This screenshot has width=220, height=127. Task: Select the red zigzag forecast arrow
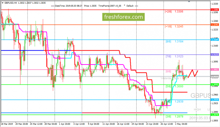(x=193, y=73)
